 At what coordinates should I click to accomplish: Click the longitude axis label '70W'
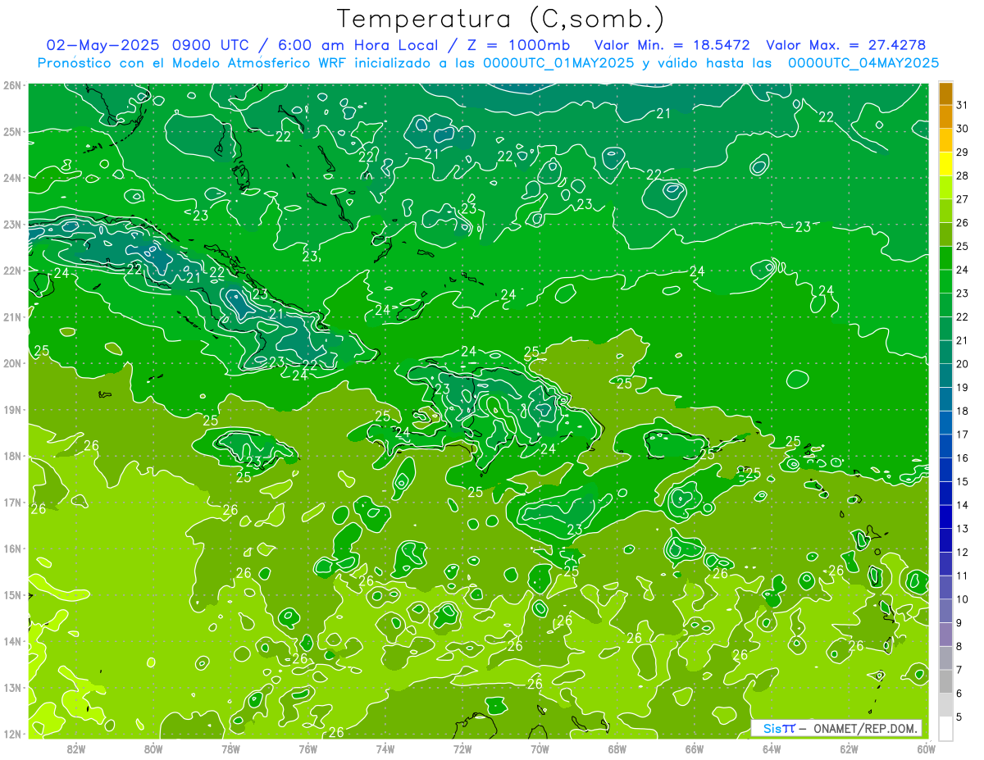(x=540, y=749)
